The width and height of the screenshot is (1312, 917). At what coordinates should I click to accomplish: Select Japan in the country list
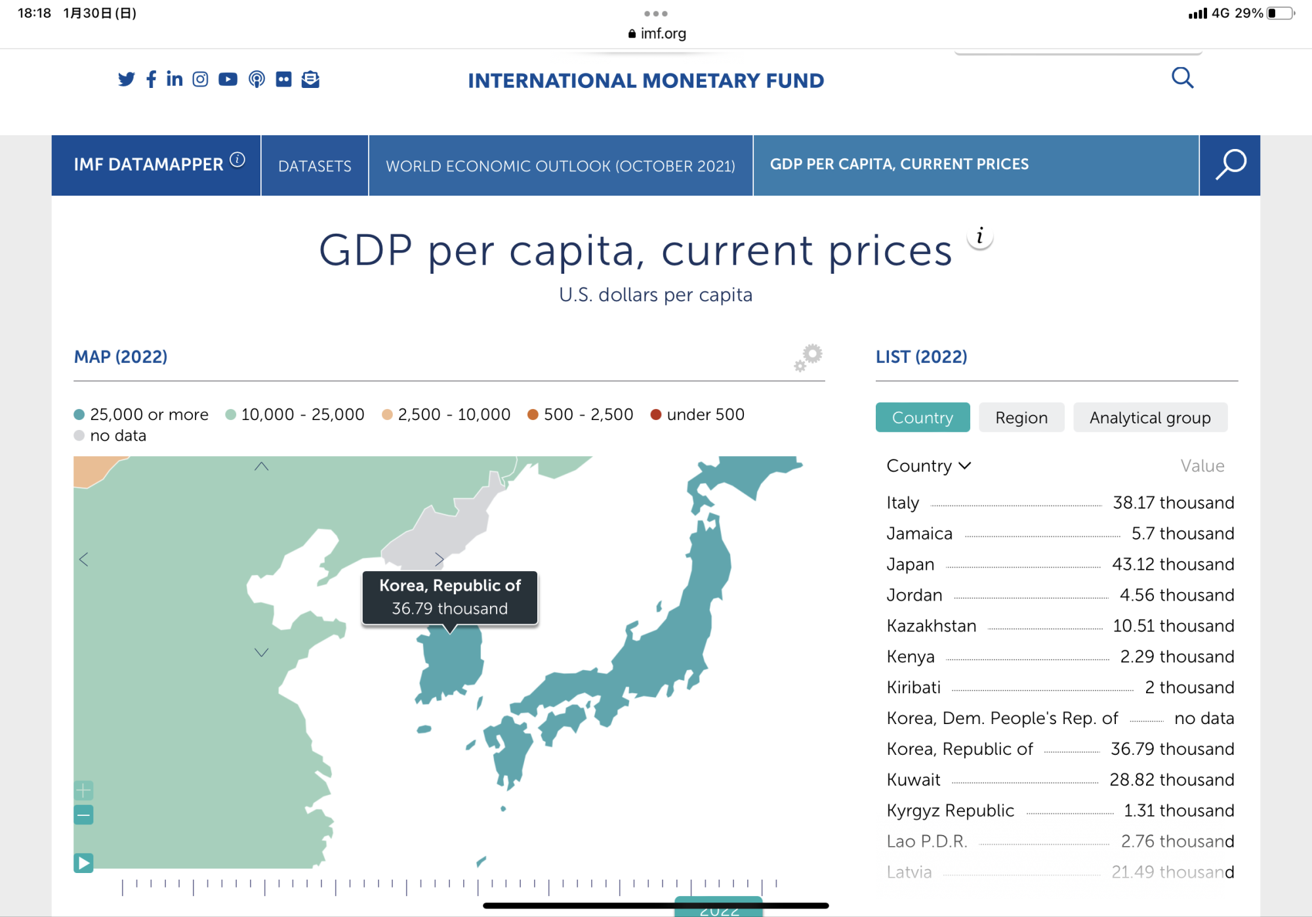click(910, 565)
